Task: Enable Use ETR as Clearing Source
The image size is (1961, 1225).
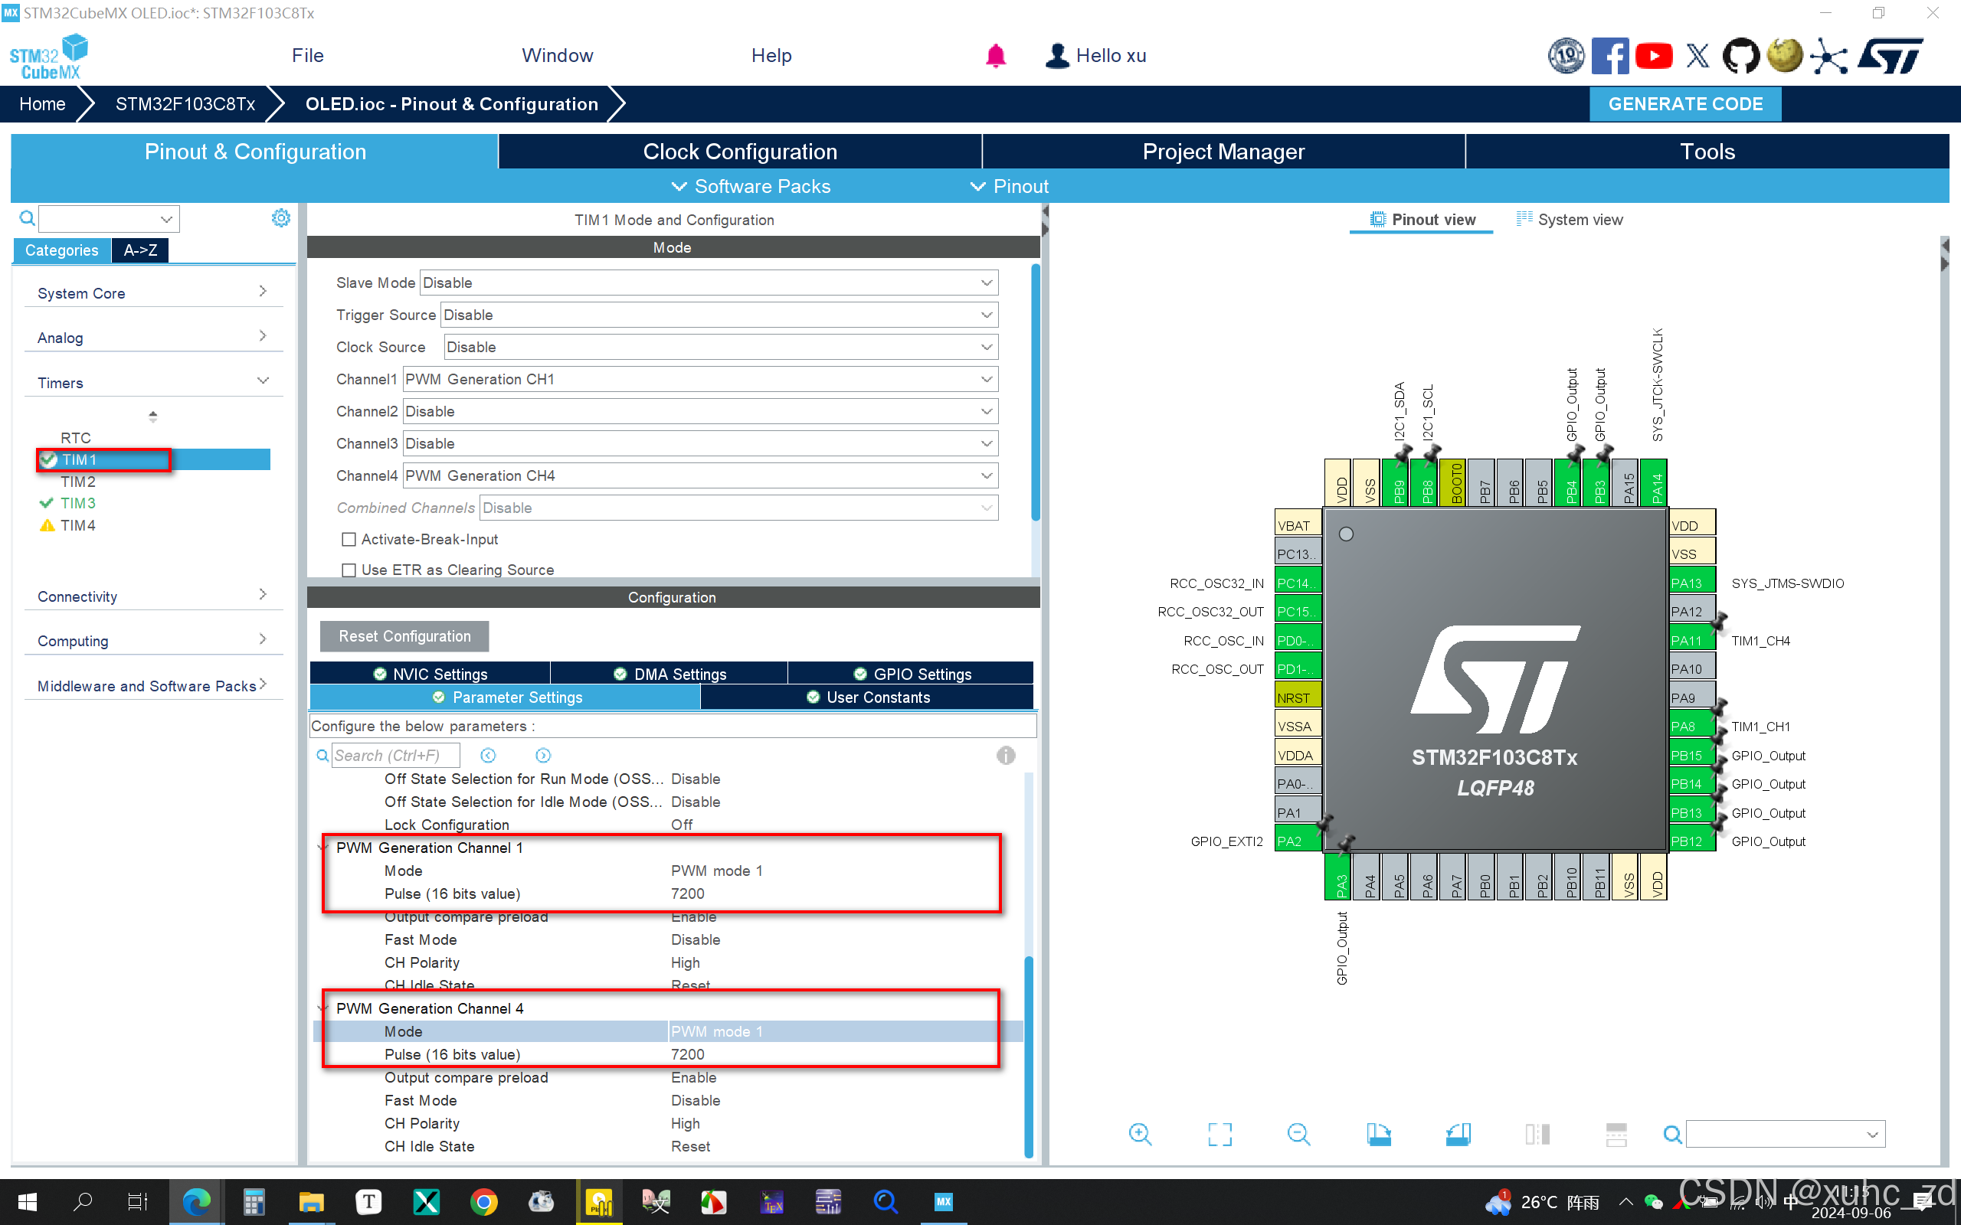Action: (x=349, y=570)
